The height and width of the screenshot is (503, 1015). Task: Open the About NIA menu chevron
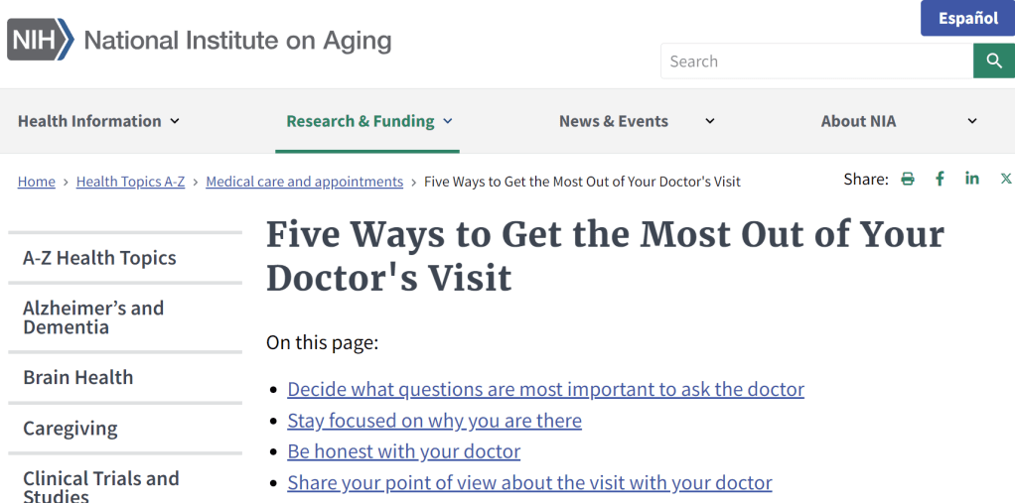coord(971,121)
